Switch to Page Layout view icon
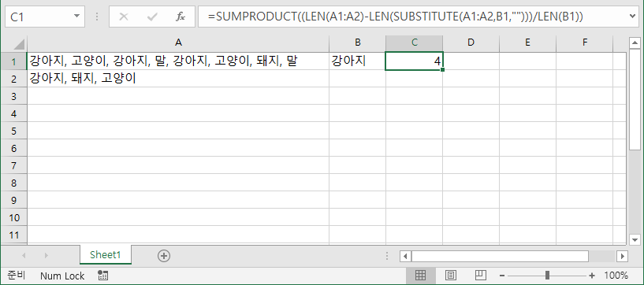Screen dimensions: 644x285 (x=451, y=276)
